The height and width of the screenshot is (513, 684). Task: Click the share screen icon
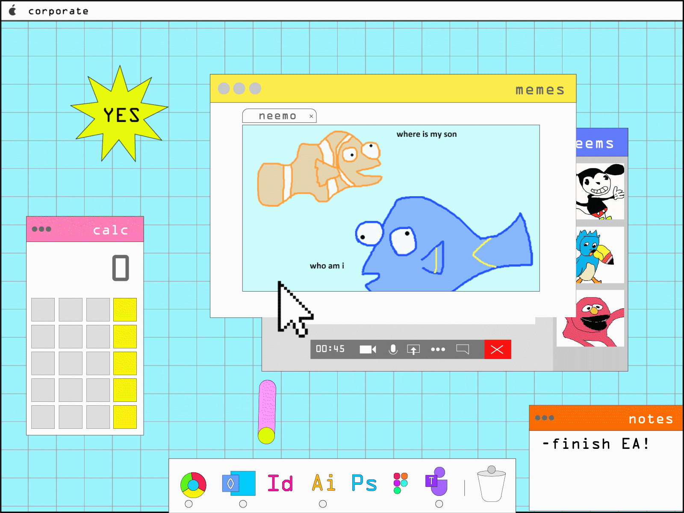tap(413, 350)
